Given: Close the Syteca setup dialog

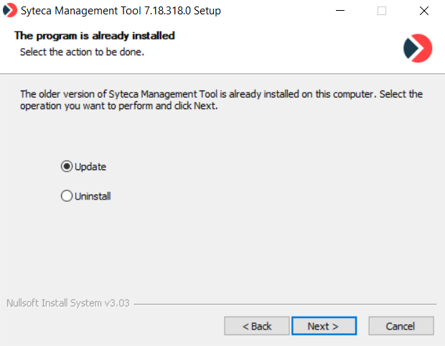Looking at the screenshot, I should click(x=423, y=11).
